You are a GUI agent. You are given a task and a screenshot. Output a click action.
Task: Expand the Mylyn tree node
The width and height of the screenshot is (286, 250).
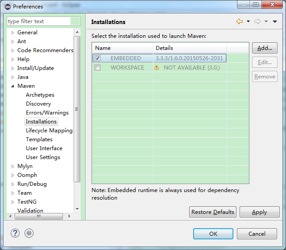(x=12, y=166)
